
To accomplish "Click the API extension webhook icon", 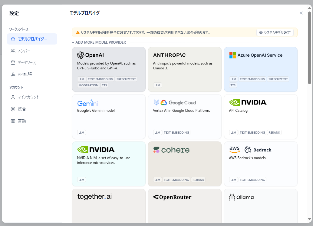I will 13,75.
